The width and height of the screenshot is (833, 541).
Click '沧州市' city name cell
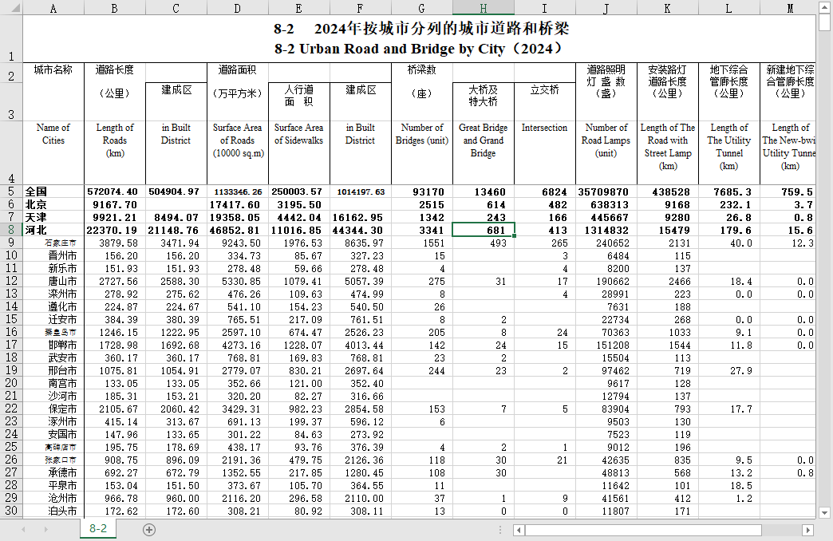pyautogui.click(x=53, y=498)
